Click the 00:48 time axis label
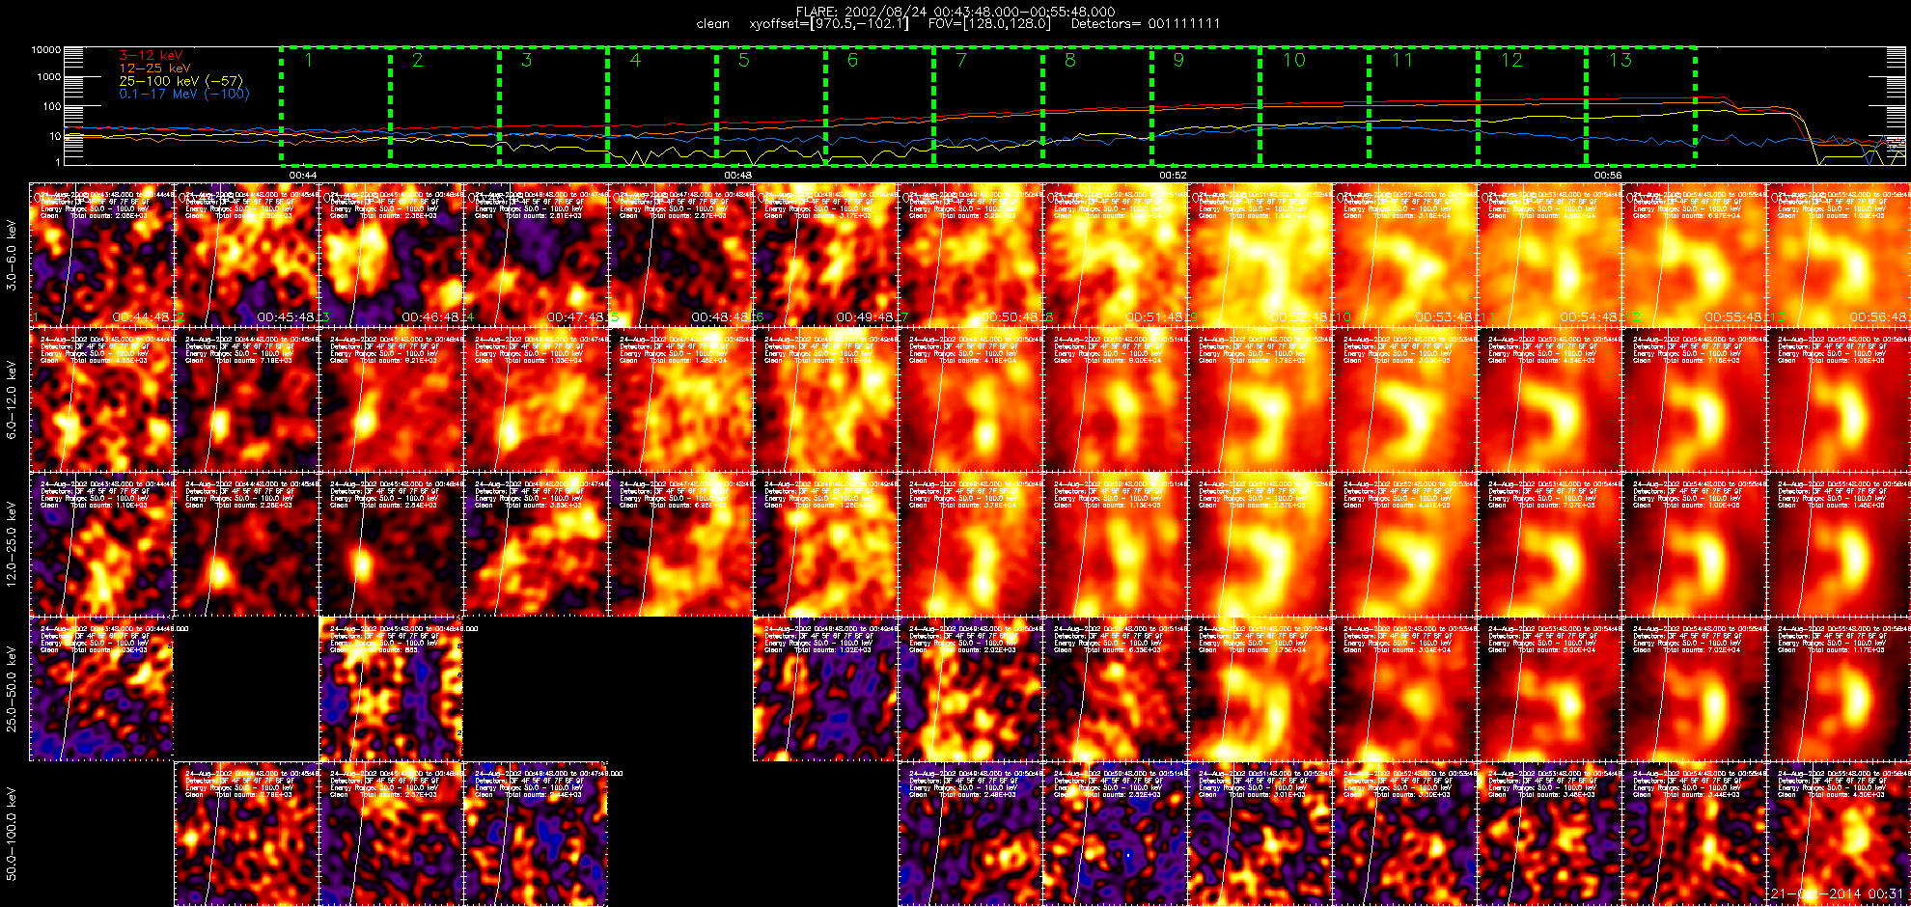Screen dimensions: 1911x907 click(x=738, y=176)
